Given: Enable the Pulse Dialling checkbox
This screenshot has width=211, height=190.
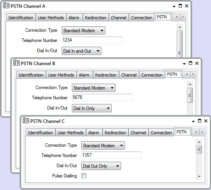Looking at the screenshot, I should tap(84, 176).
